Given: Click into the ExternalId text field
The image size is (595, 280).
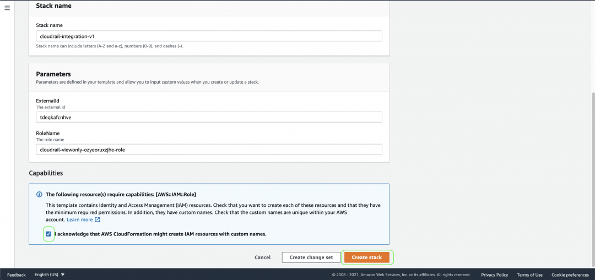Looking at the screenshot, I should (209, 117).
